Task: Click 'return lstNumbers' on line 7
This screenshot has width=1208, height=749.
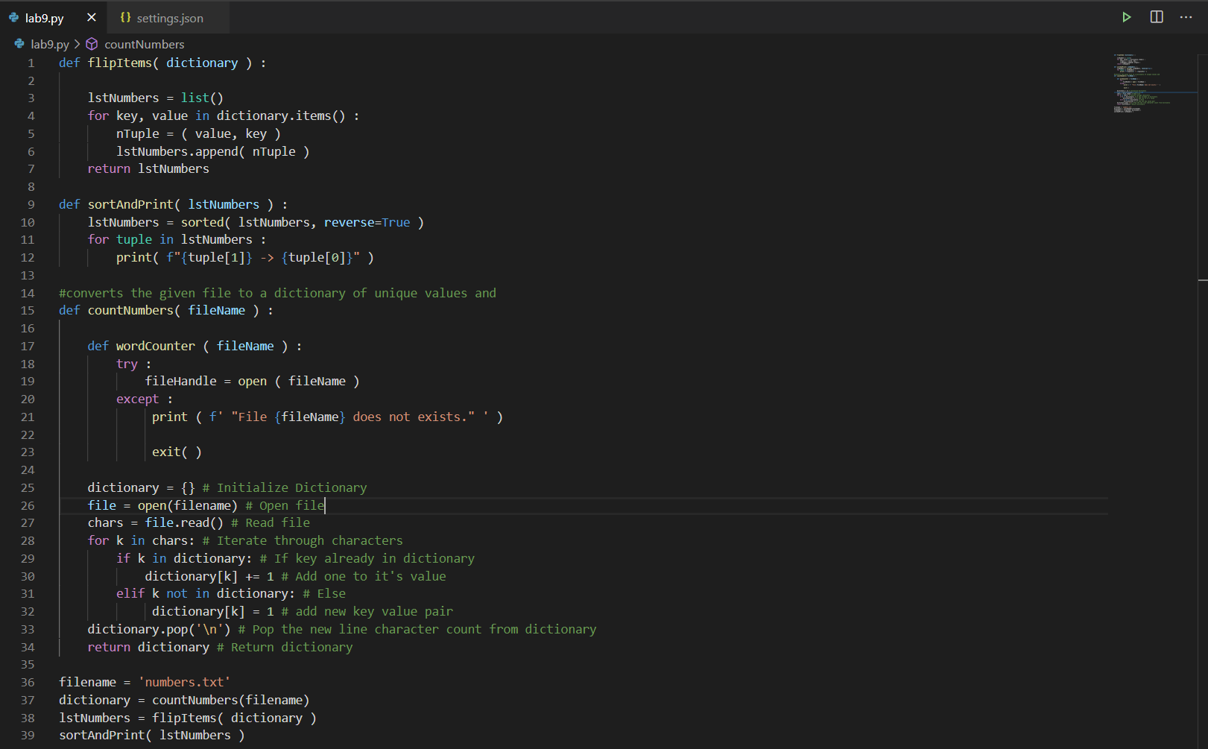Action: click(x=148, y=168)
